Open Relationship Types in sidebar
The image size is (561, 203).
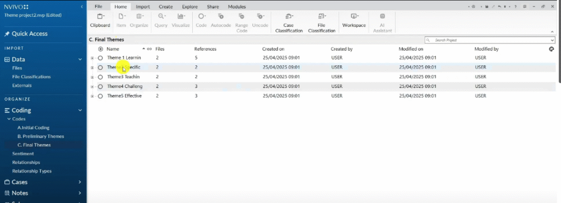coord(32,171)
